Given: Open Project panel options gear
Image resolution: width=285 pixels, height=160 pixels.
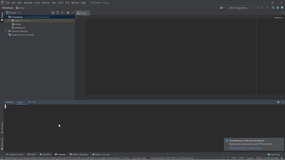Looking at the screenshot, I should point(68,13).
